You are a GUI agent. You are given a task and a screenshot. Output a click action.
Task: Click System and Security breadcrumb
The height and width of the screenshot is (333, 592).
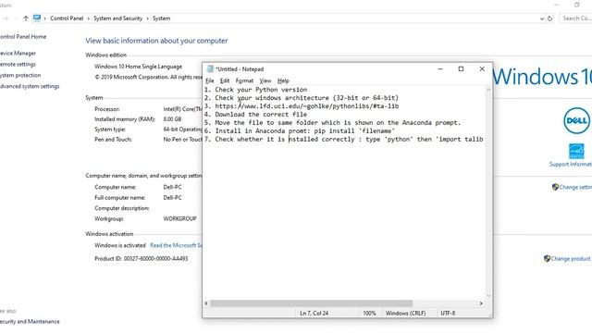(x=117, y=18)
